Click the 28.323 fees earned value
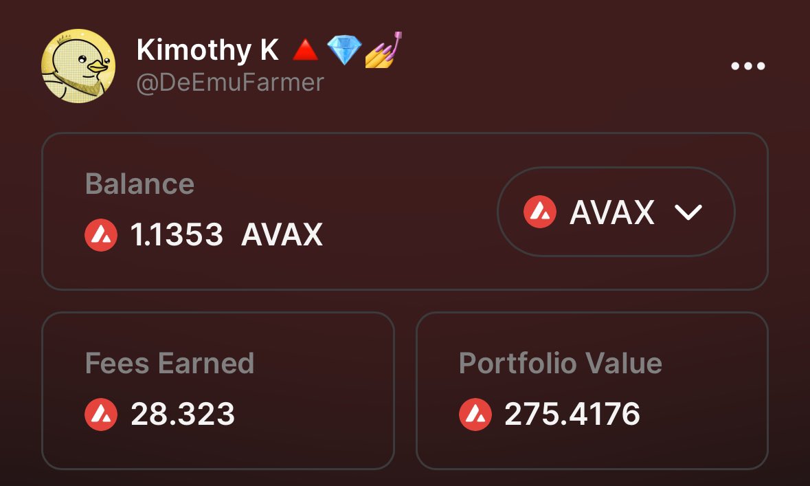Screen dimensions: 810x486 pyautogui.click(x=183, y=415)
